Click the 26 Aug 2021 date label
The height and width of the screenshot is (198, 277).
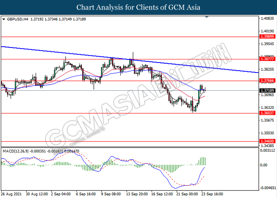coord(11,194)
